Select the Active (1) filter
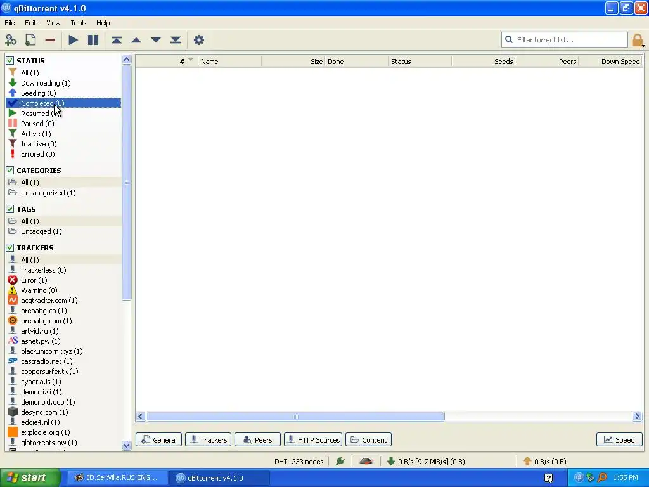The width and height of the screenshot is (649, 487). (x=64, y=134)
